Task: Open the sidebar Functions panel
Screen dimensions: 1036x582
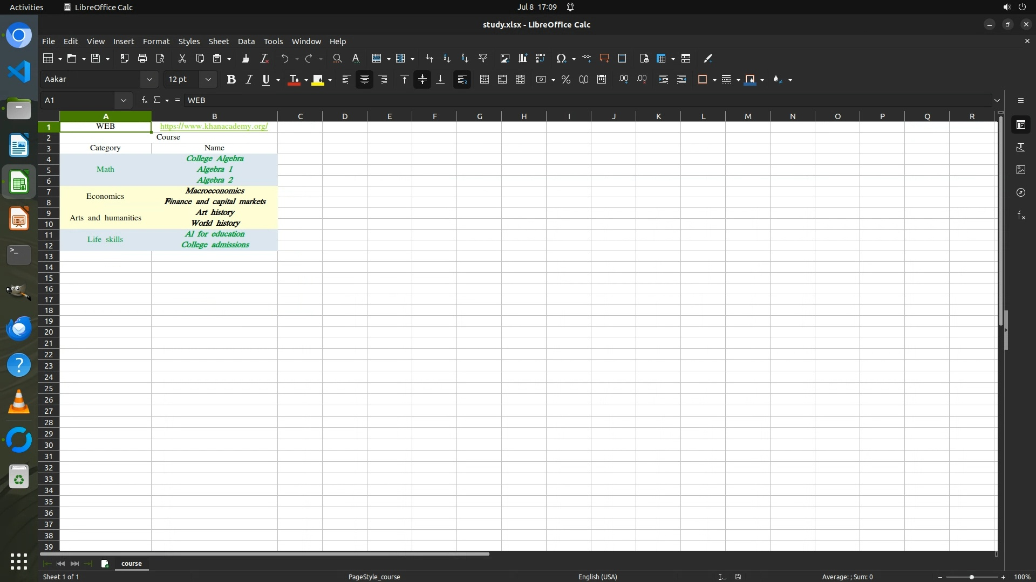Action: (1021, 216)
